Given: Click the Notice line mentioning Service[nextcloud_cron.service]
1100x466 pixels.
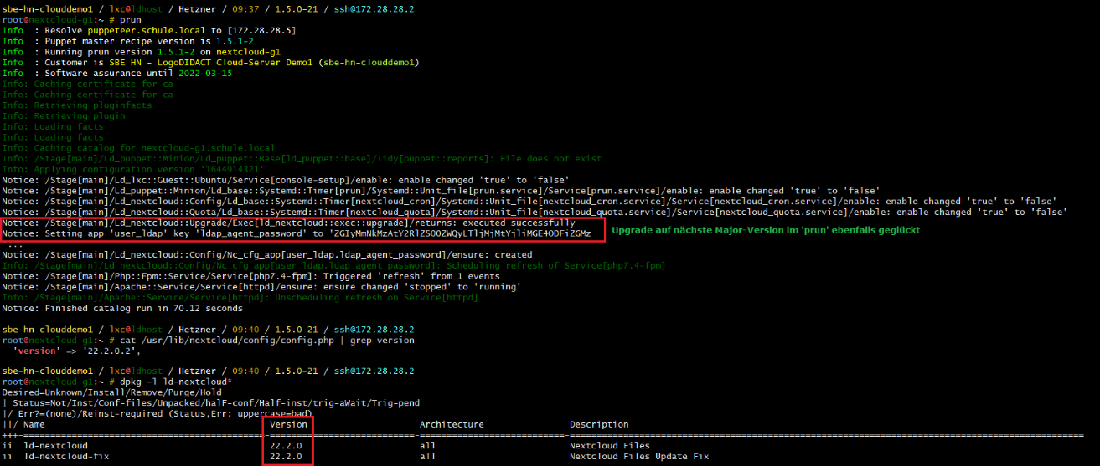Looking at the screenshot, I should pyautogui.click(x=531, y=202).
